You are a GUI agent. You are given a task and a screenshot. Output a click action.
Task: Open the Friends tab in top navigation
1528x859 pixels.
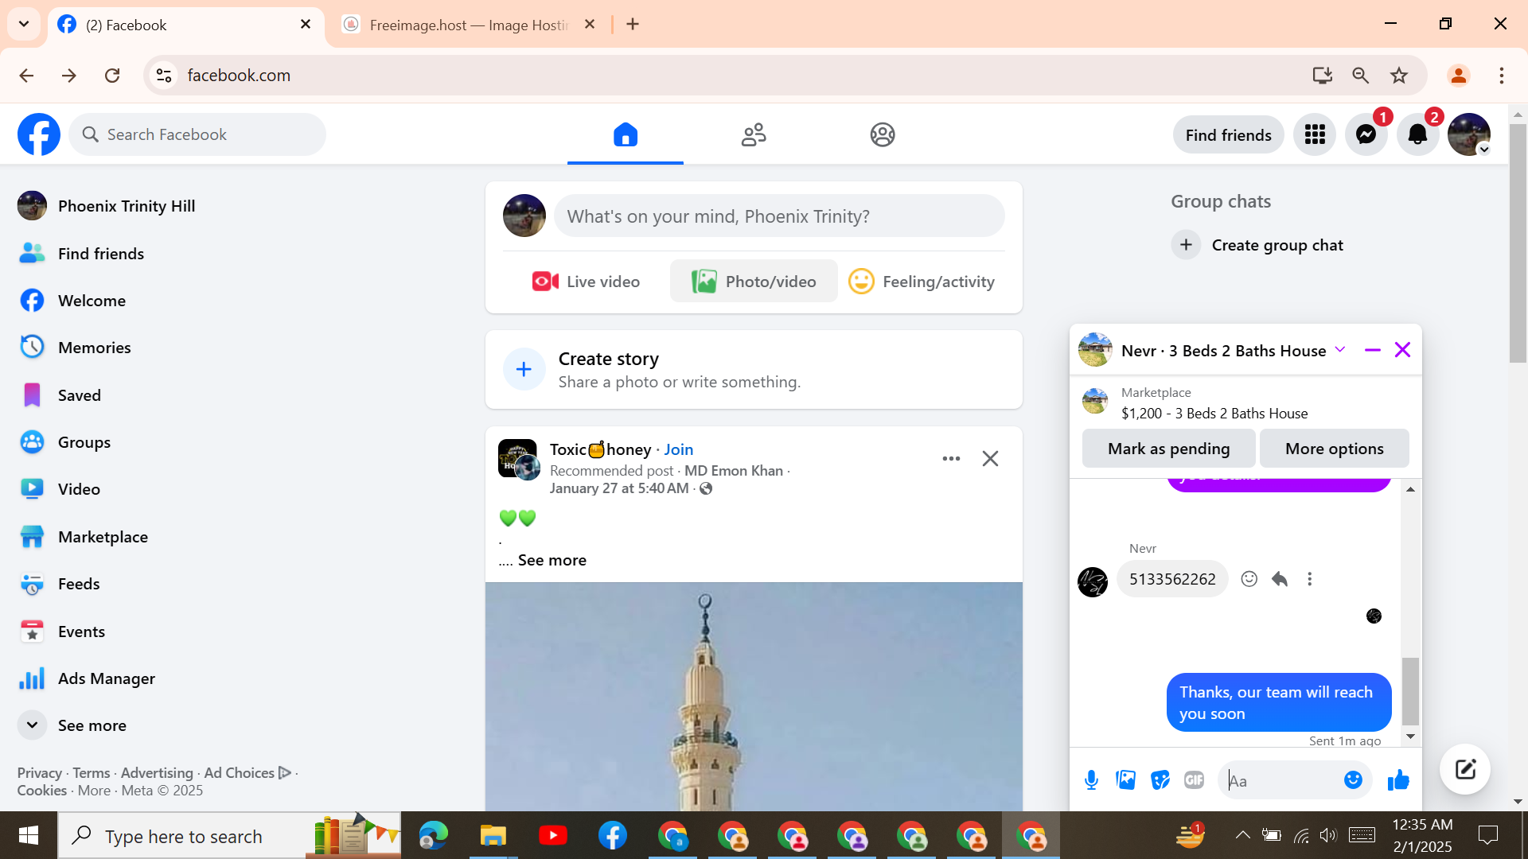click(x=754, y=134)
